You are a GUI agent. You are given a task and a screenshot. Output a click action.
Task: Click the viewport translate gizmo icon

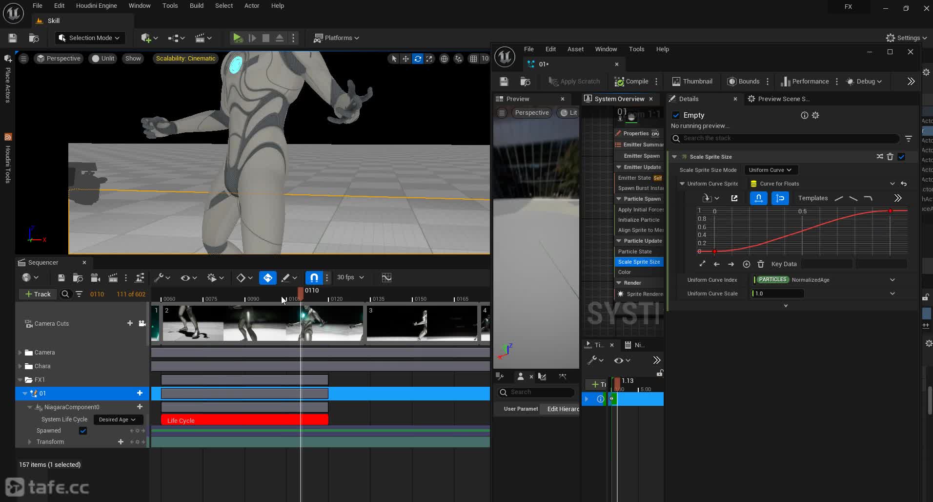pos(406,59)
